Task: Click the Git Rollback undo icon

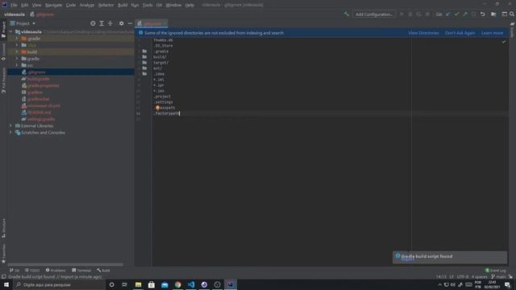Action: [x=482, y=14]
